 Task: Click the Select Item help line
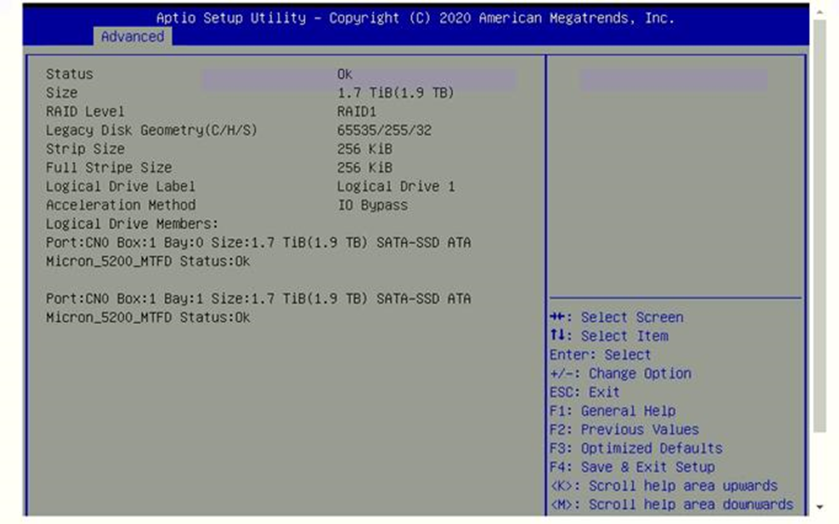[609, 336]
